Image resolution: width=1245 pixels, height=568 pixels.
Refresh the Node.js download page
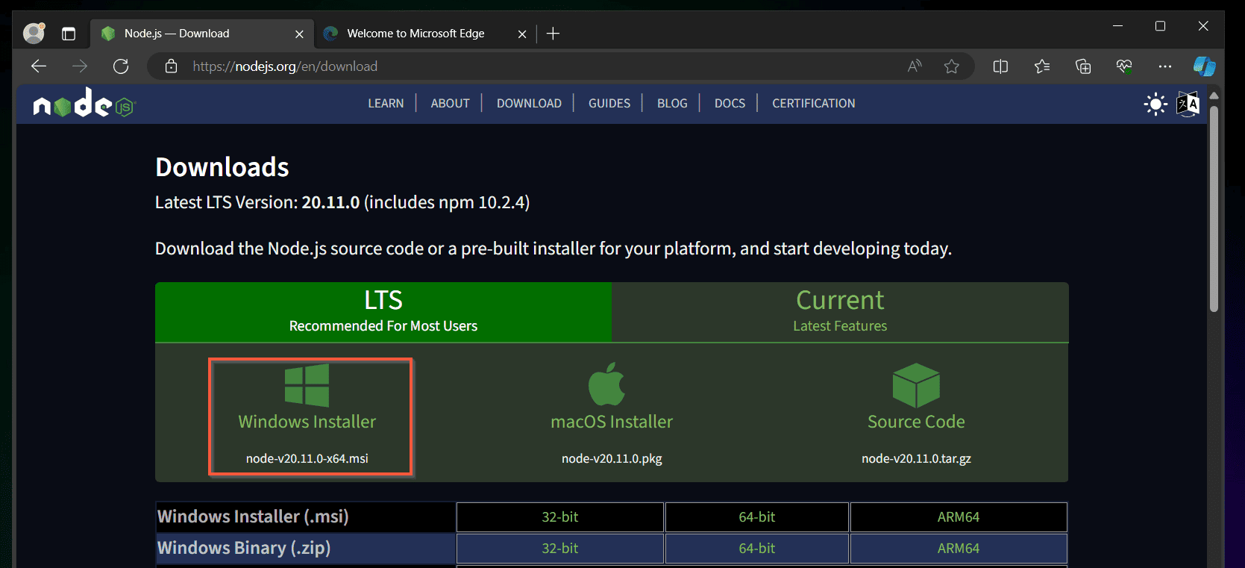tap(121, 66)
